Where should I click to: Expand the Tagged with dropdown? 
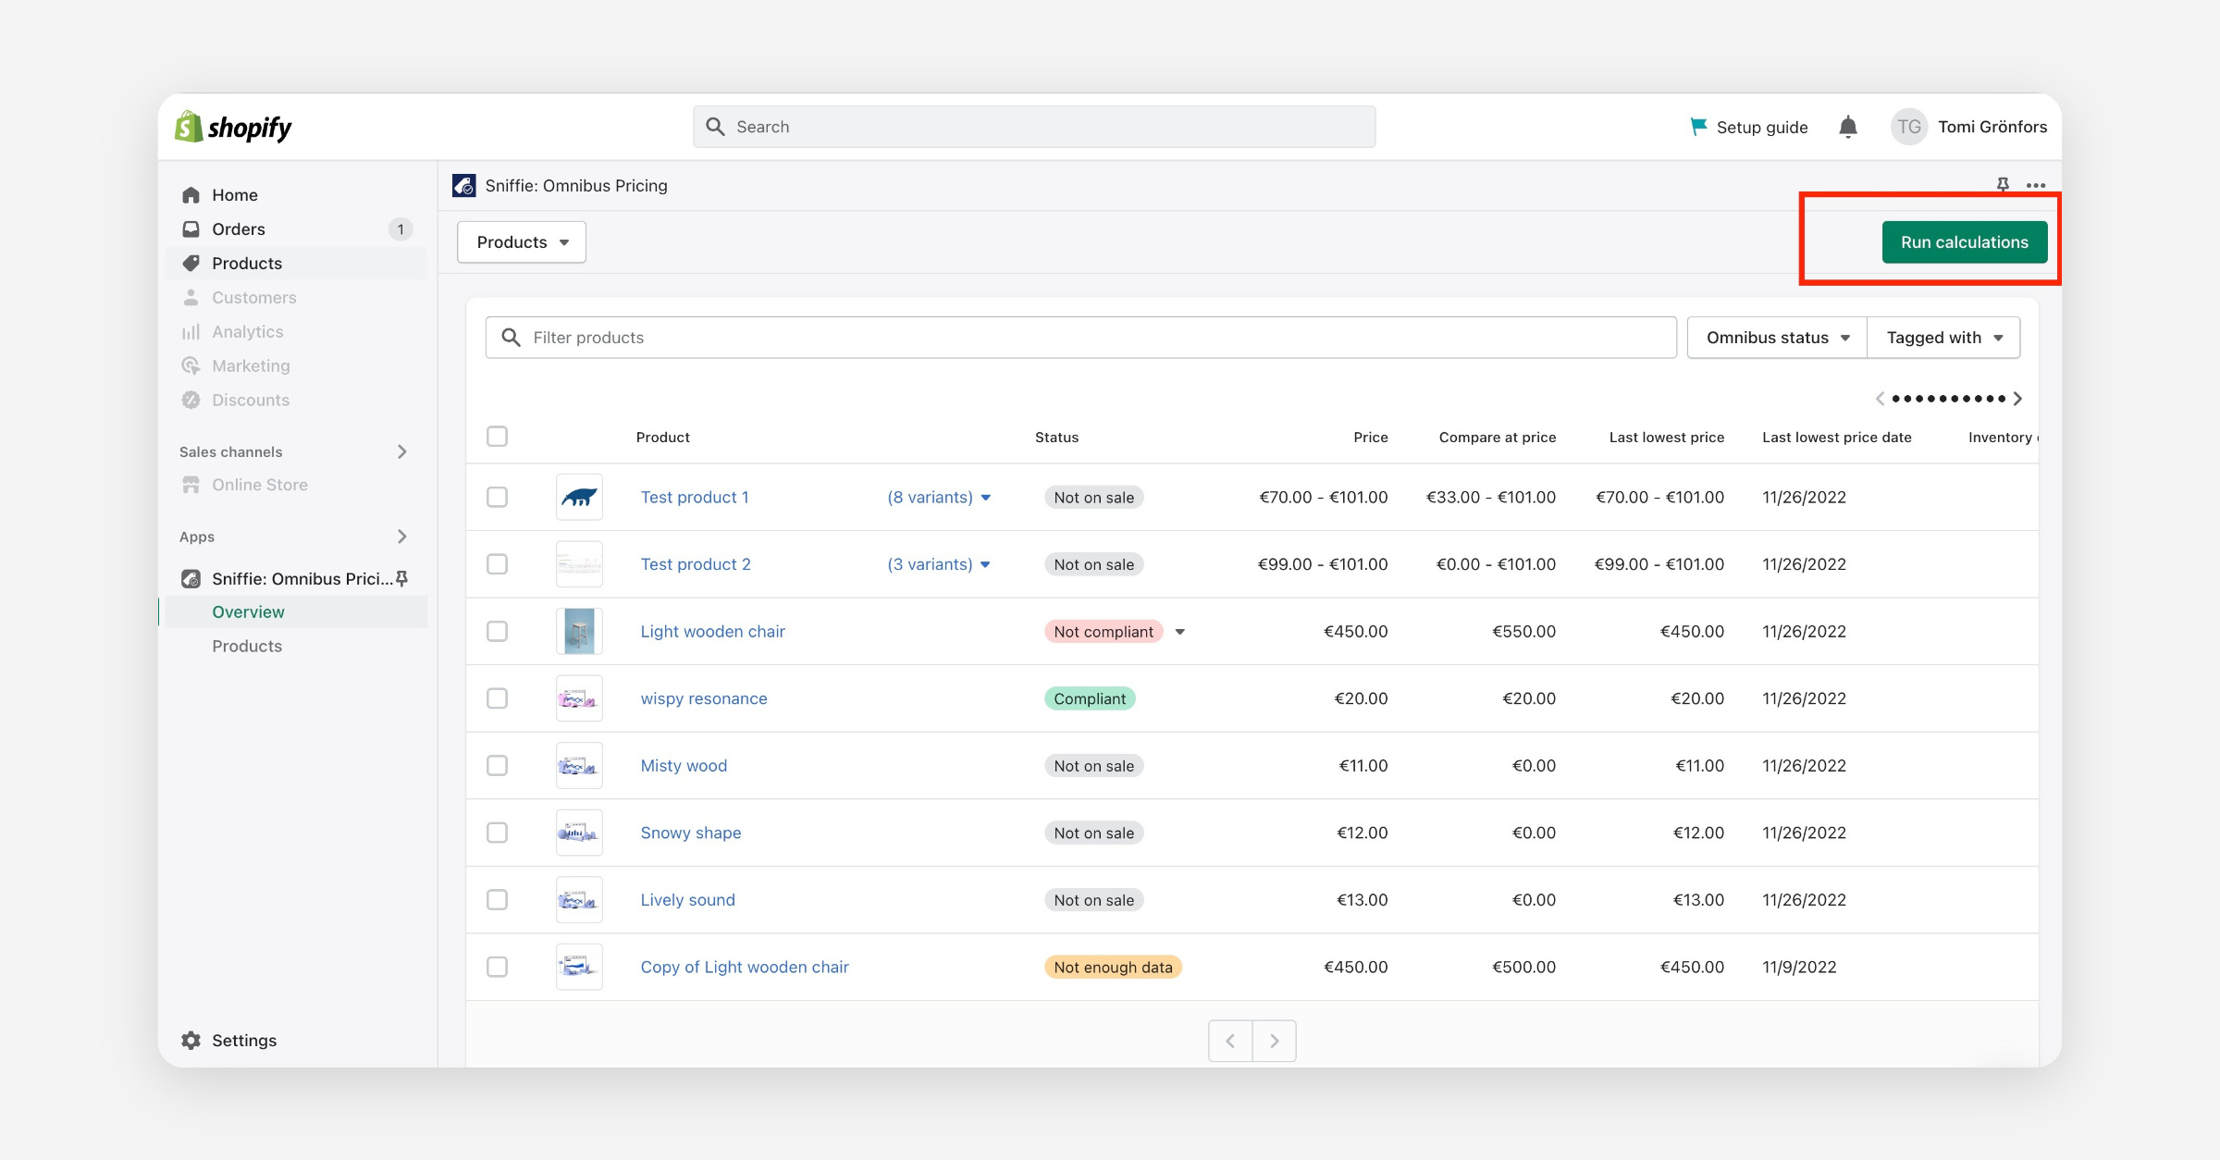1943,338
